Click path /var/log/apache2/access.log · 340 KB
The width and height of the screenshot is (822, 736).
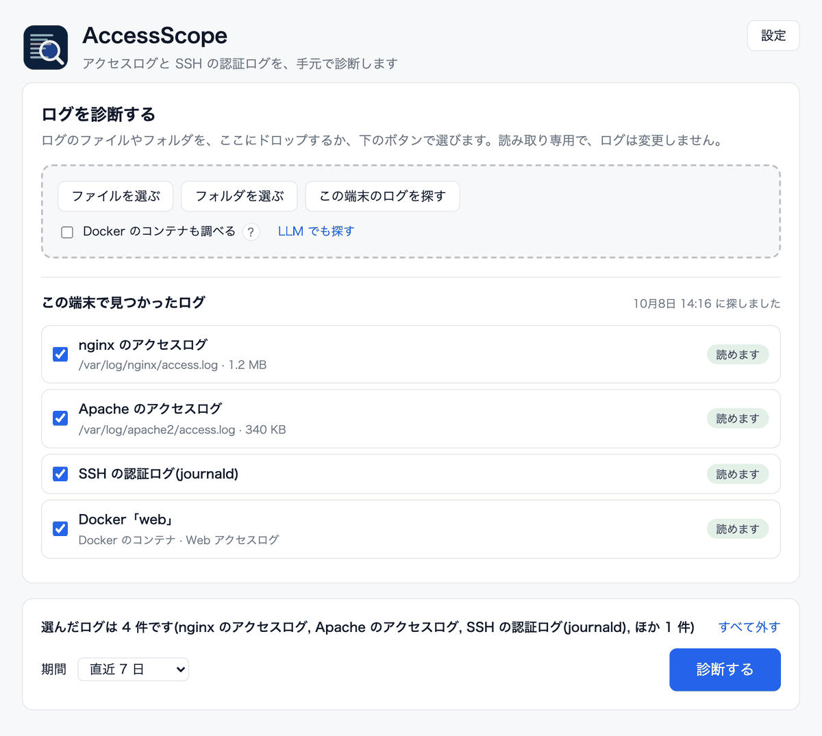(182, 430)
